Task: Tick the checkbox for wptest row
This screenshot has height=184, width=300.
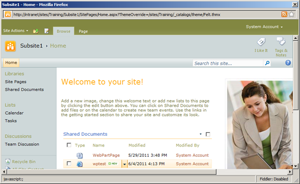Action: point(69,163)
